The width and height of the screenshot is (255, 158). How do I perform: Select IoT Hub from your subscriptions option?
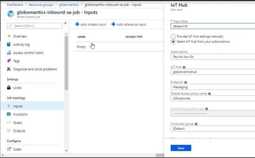pyautogui.click(x=173, y=42)
